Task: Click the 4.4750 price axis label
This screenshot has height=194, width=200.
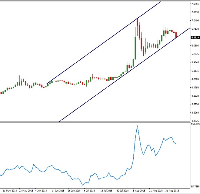Action: click(195, 88)
